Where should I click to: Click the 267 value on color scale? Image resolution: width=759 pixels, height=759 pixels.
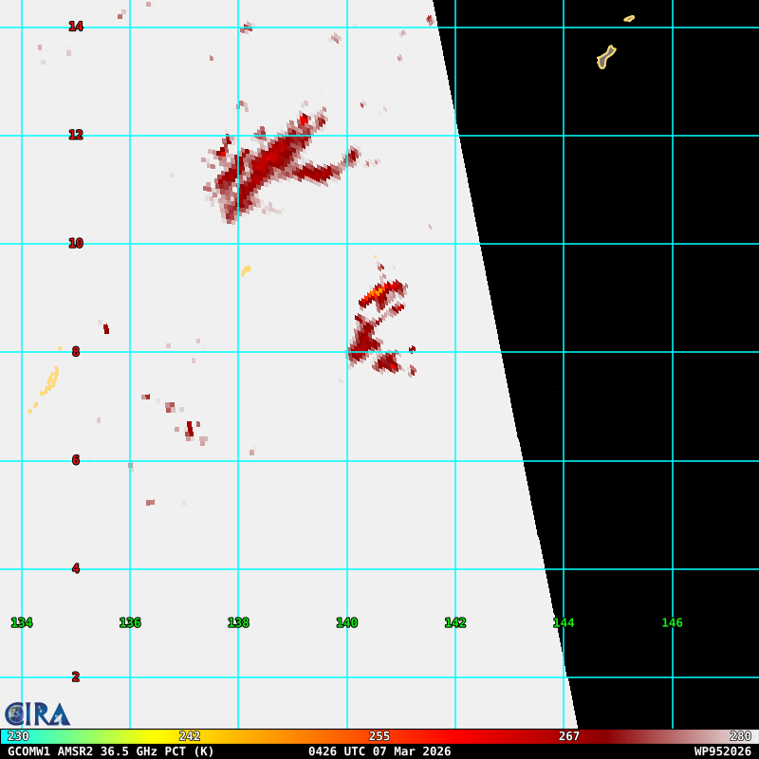[x=568, y=736]
